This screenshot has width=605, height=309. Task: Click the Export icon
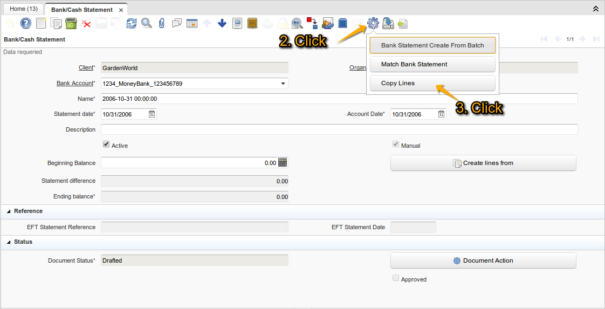pos(388,24)
